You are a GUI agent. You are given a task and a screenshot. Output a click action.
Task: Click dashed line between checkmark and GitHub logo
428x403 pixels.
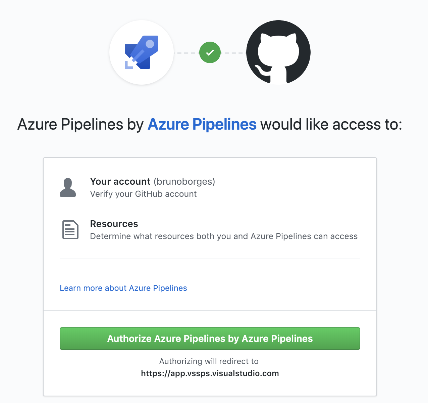click(233, 53)
